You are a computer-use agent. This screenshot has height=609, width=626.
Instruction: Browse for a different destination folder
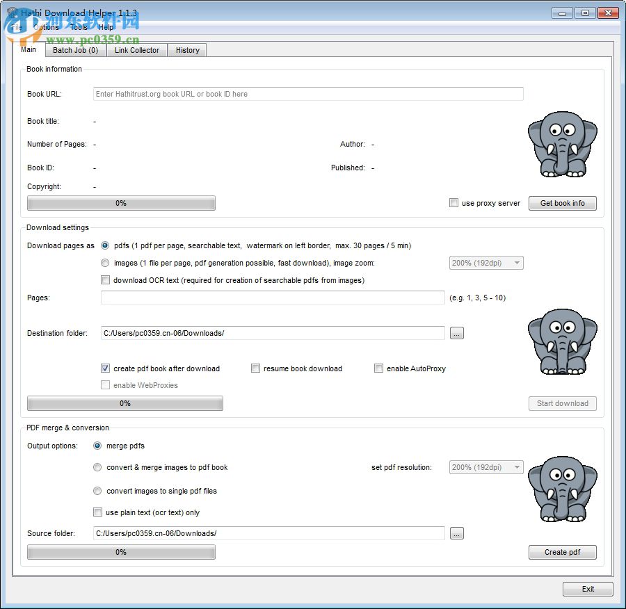coord(456,333)
